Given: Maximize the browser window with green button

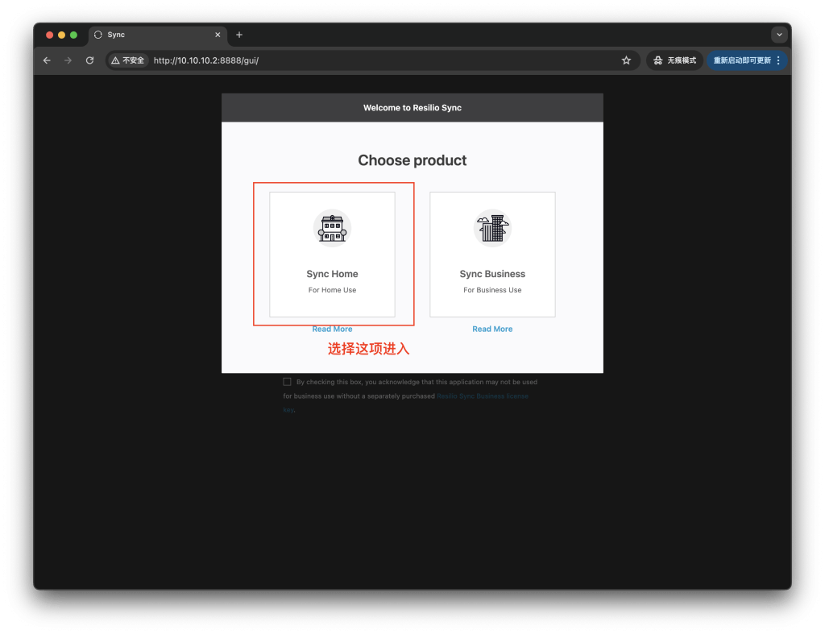Looking at the screenshot, I should pyautogui.click(x=73, y=35).
